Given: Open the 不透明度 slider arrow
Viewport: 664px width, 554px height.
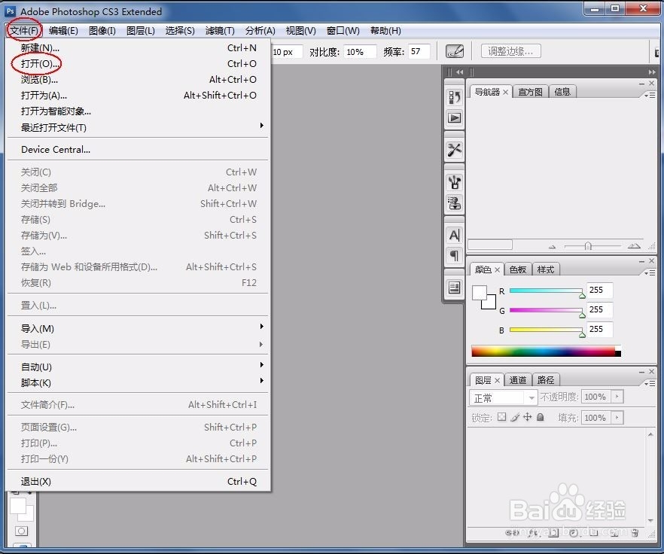Looking at the screenshot, I should [x=617, y=397].
